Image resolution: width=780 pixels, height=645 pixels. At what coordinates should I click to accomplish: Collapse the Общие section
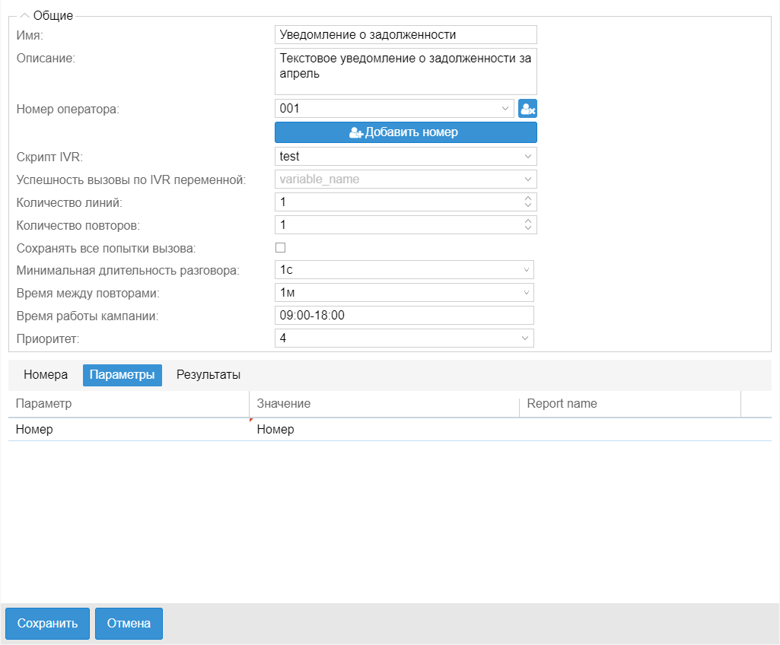point(24,16)
